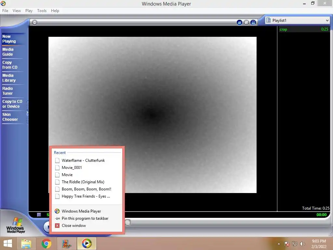Open recent The Riddle (Original Mix)
The image size is (333, 250).
tap(87, 182)
